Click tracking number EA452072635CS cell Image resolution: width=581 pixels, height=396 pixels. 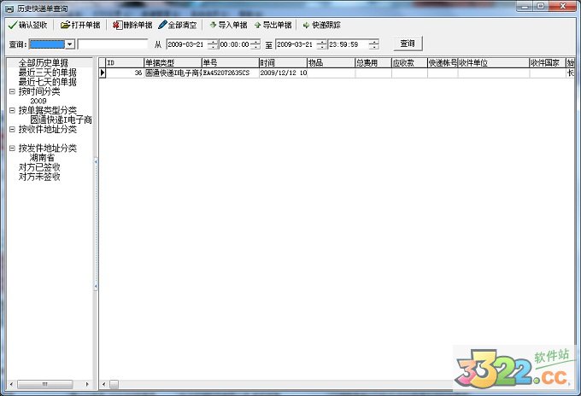230,73
